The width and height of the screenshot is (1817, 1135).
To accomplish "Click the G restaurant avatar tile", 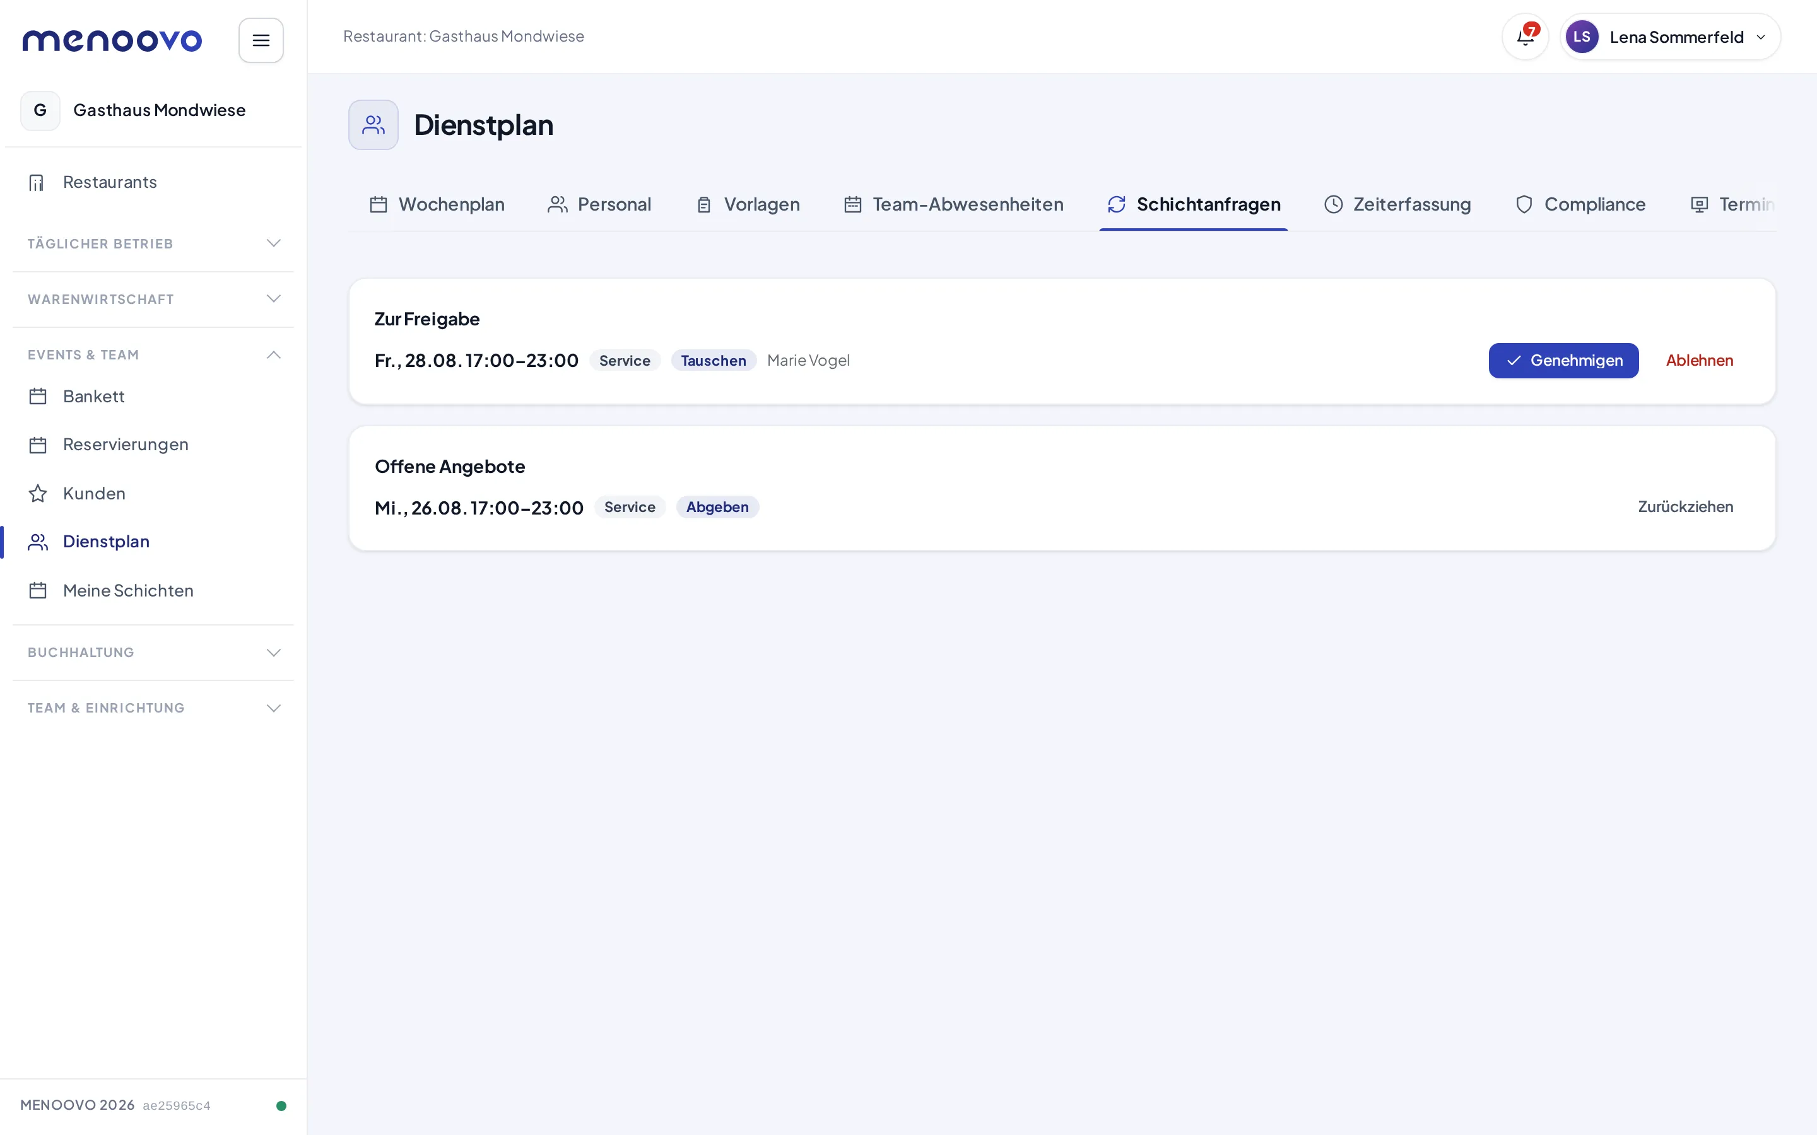I will point(40,110).
